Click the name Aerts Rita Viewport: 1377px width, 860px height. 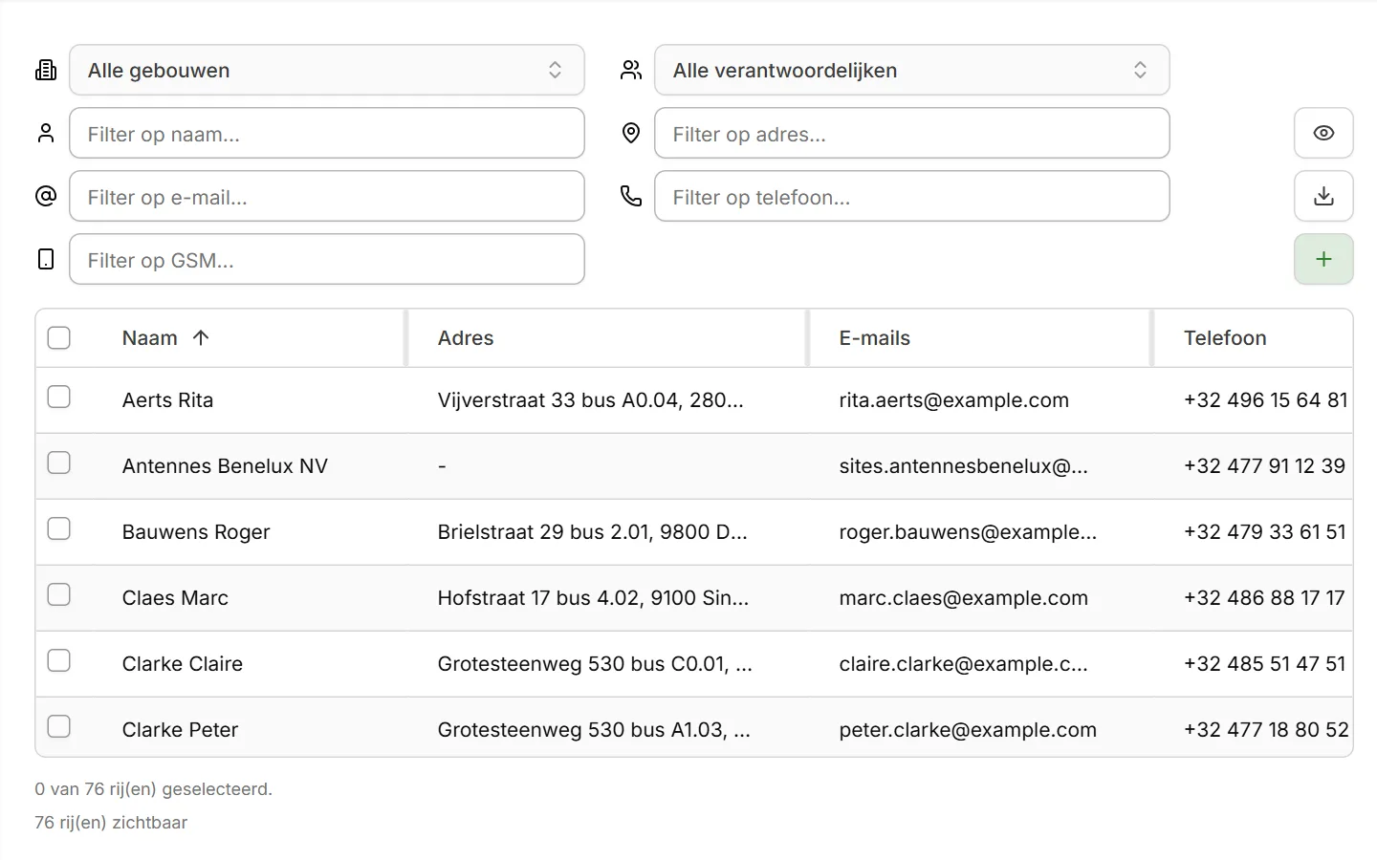pos(168,400)
